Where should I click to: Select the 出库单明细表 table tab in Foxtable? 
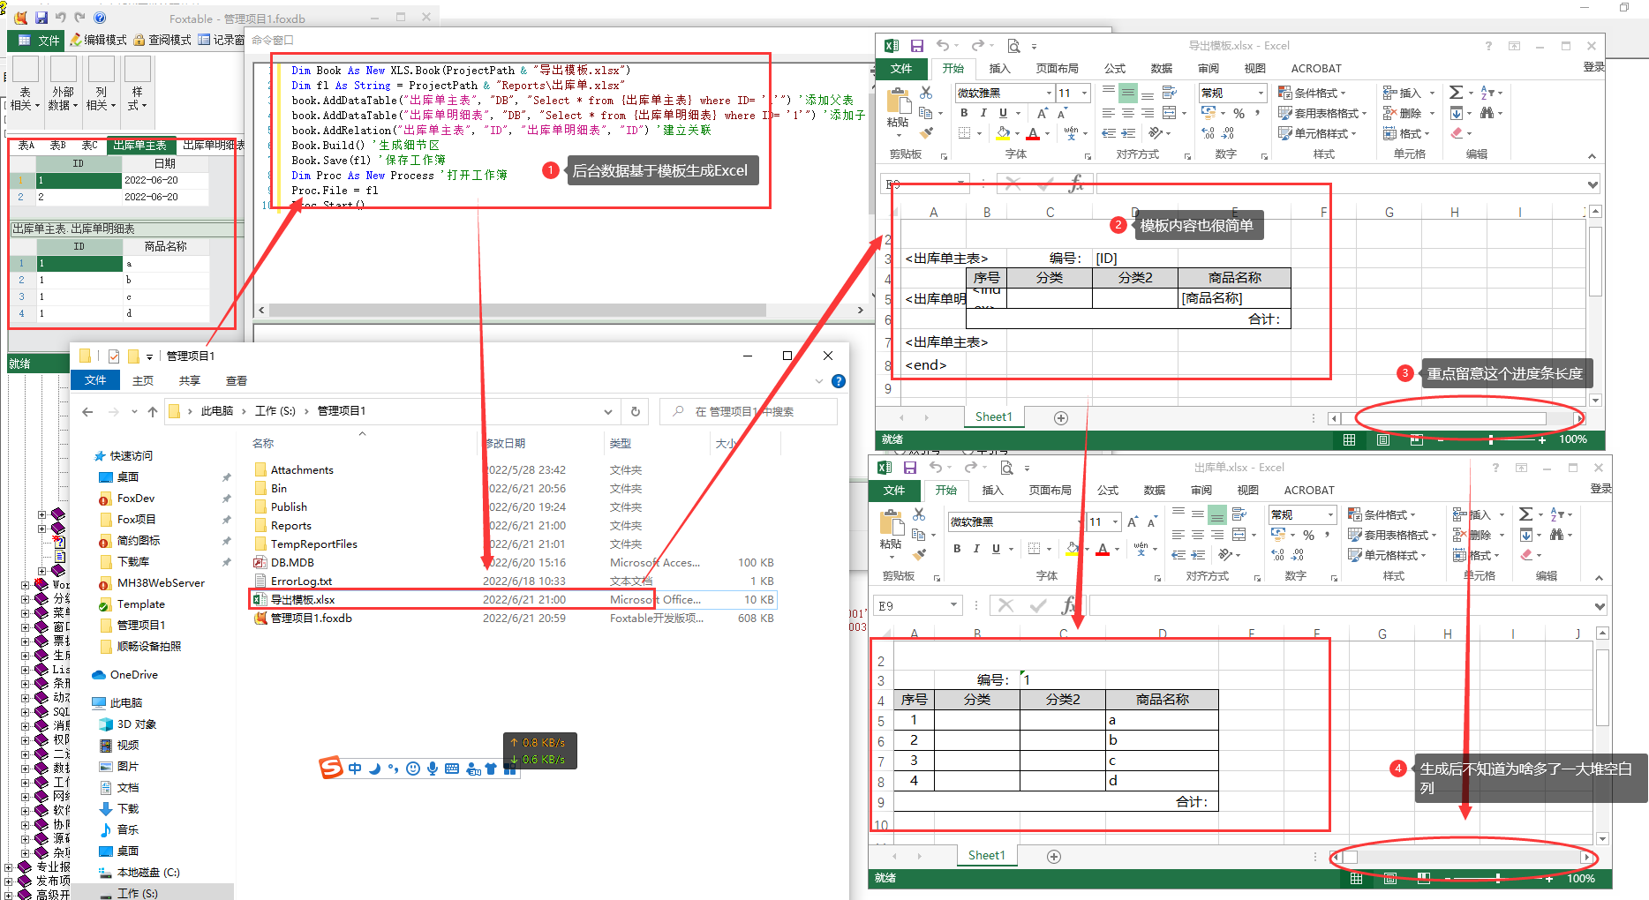point(212,146)
